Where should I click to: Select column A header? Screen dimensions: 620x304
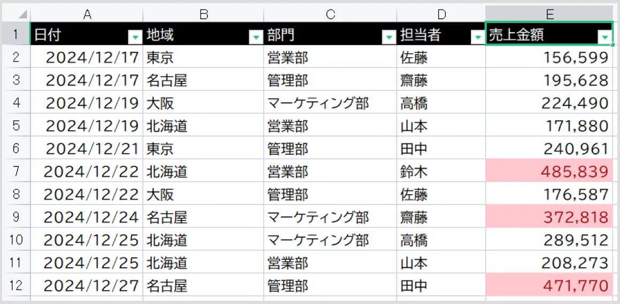click(87, 14)
